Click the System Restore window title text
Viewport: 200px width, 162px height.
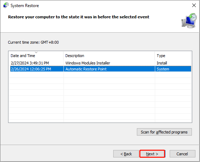[25, 6]
